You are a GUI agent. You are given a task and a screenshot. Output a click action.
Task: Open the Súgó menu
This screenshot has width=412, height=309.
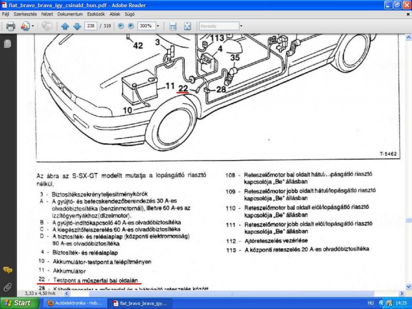(x=130, y=14)
